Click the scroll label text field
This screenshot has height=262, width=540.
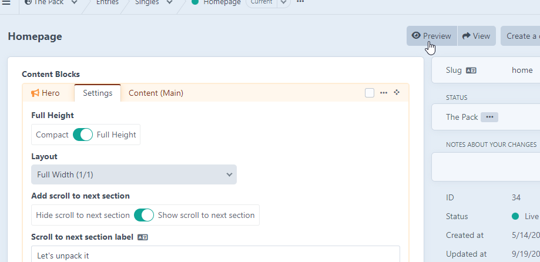(x=215, y=256)
